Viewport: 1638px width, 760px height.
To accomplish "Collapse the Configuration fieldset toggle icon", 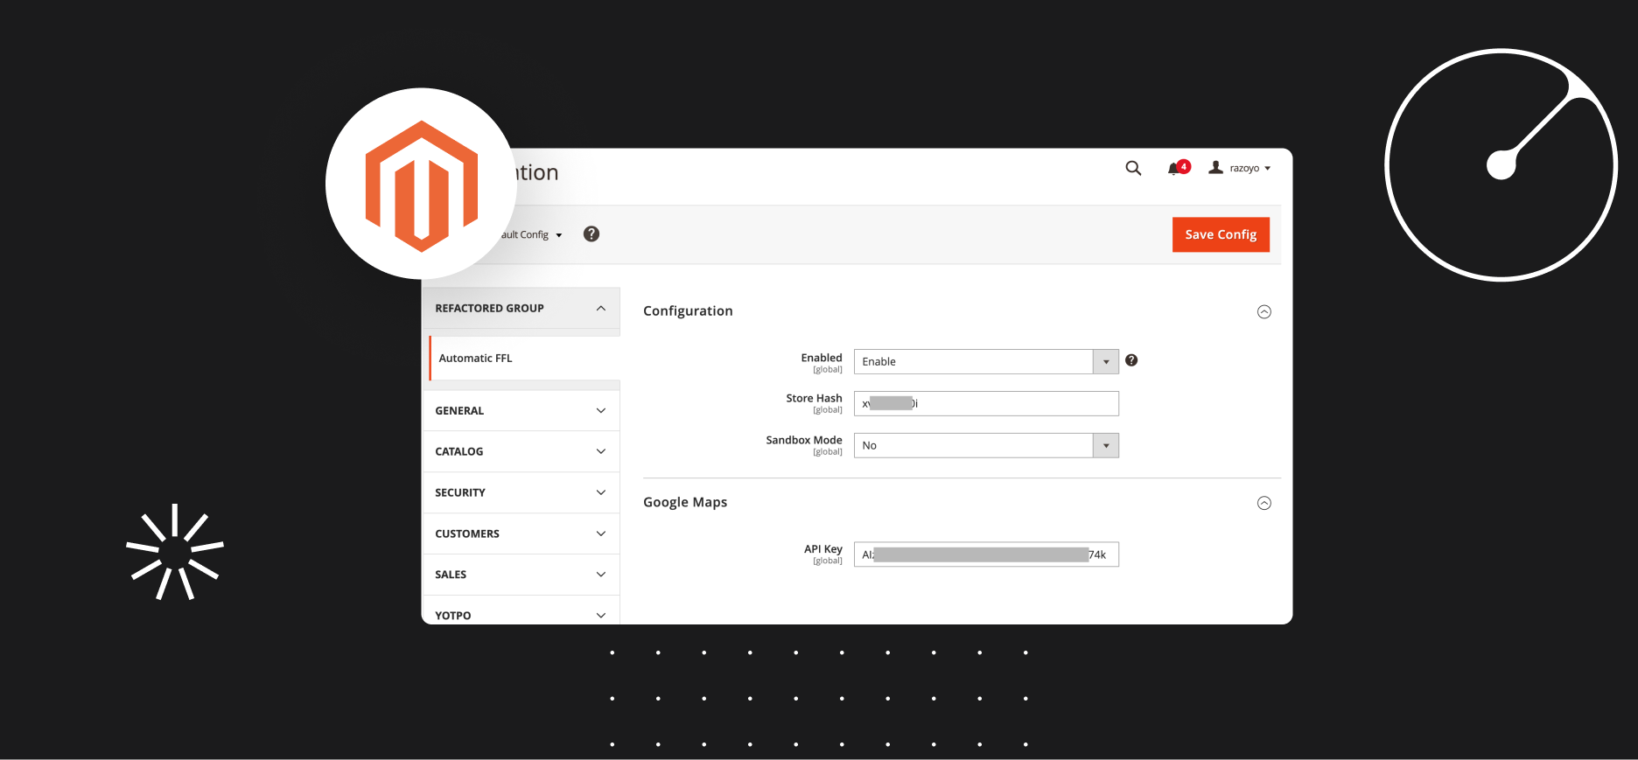I will (1264, 311).
